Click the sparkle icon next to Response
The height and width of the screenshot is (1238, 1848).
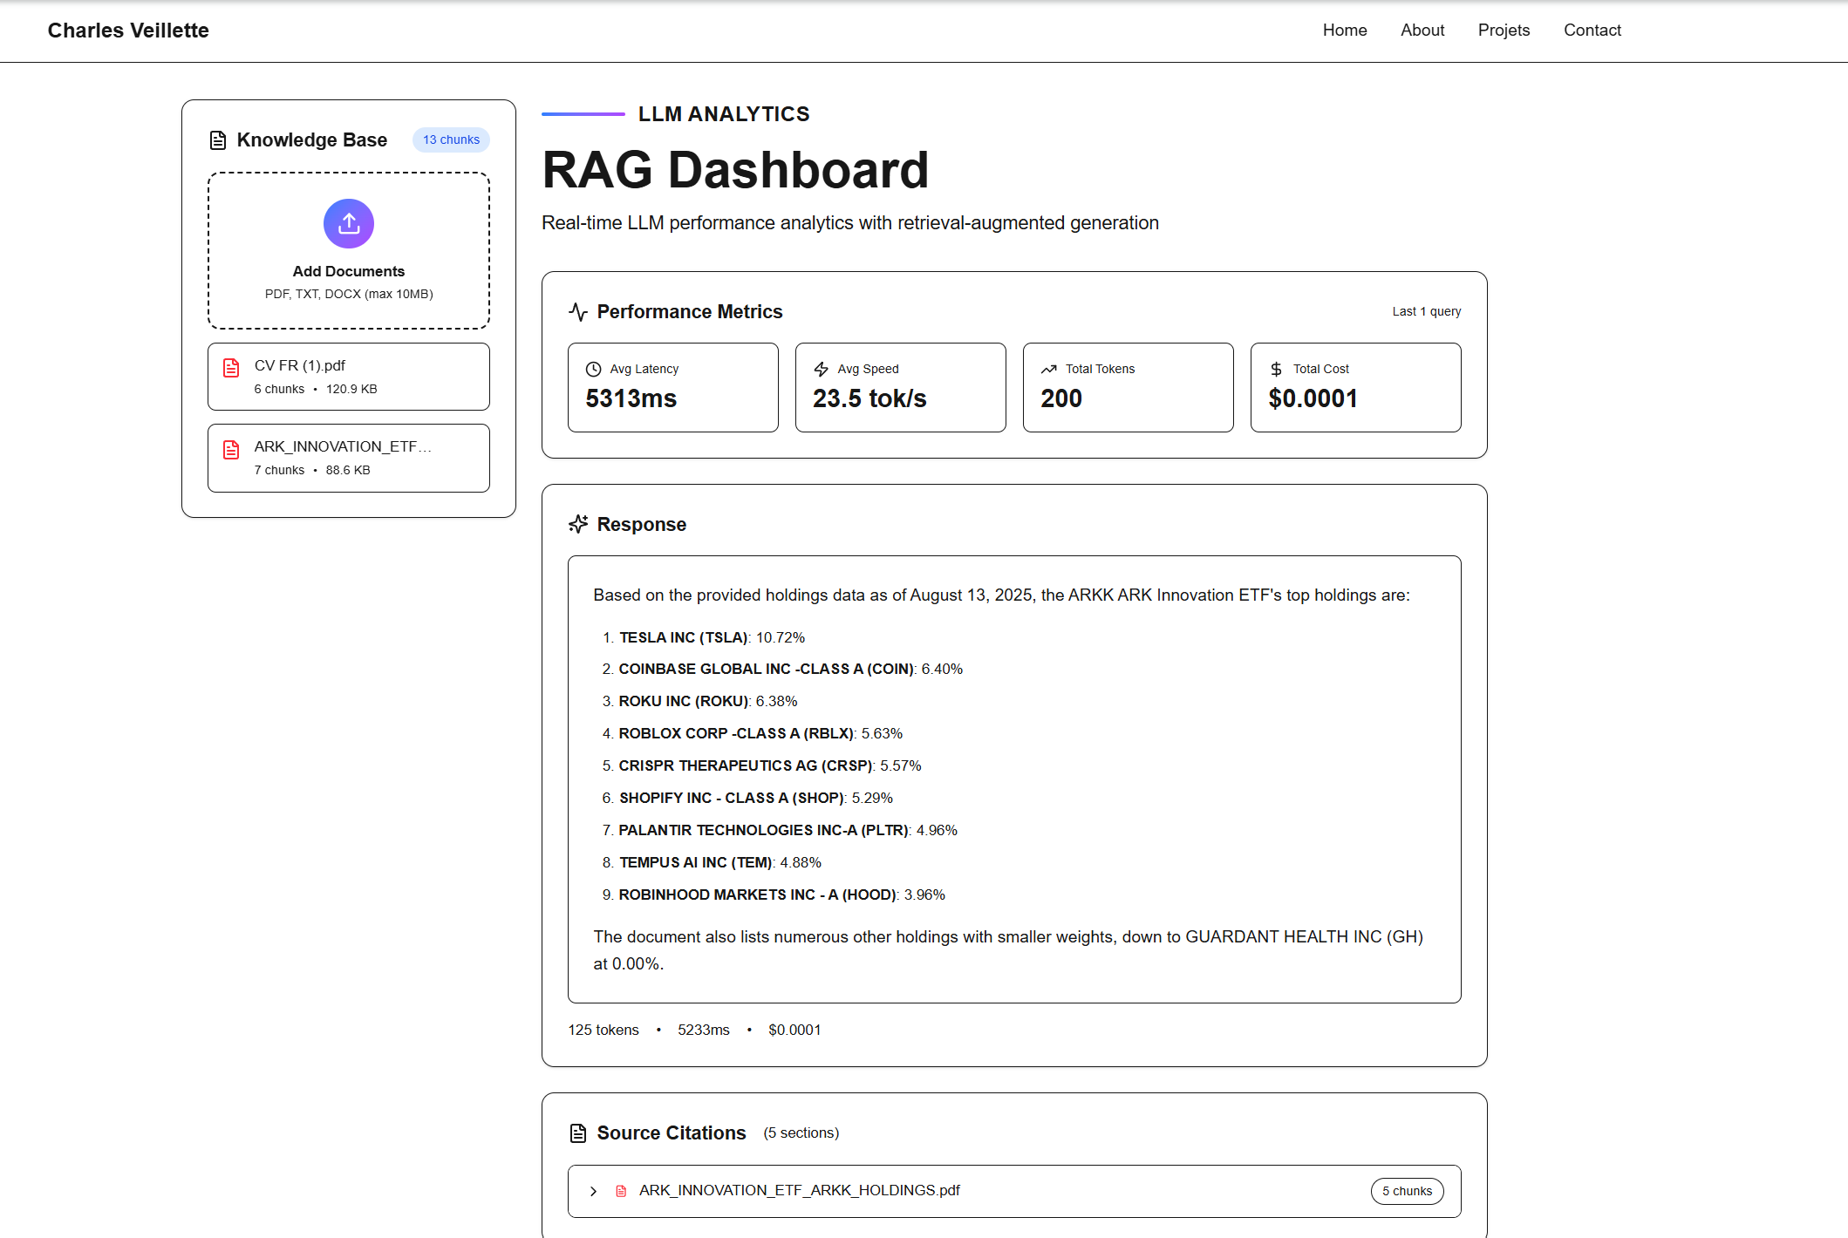coord(577,524)
